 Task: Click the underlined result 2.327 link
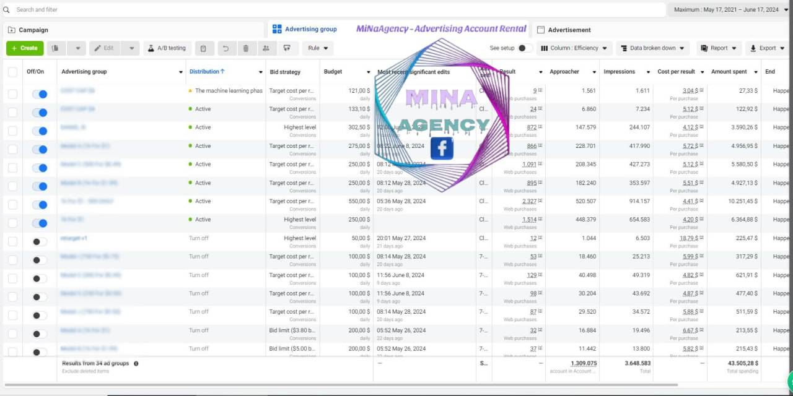[x=529, y=201]
